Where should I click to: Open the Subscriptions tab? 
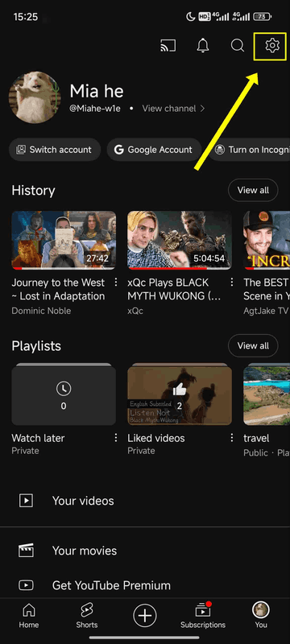[x=203, y=615]
